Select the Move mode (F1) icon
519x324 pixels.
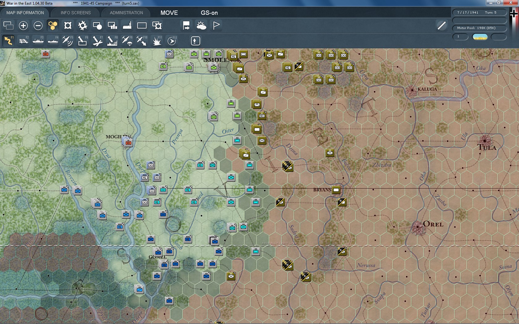8,41
